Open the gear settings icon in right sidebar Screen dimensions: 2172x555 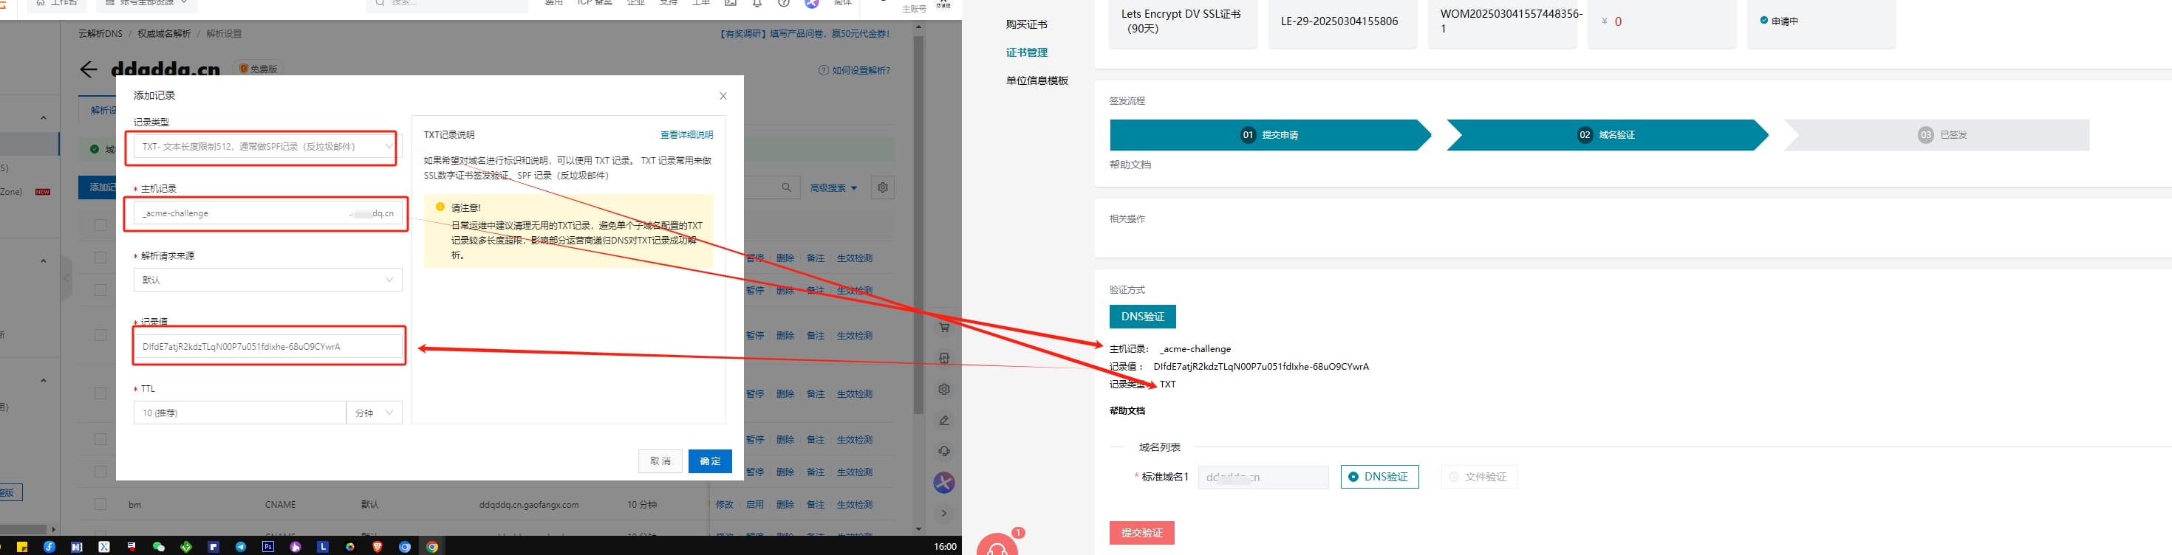click(943, 389)
